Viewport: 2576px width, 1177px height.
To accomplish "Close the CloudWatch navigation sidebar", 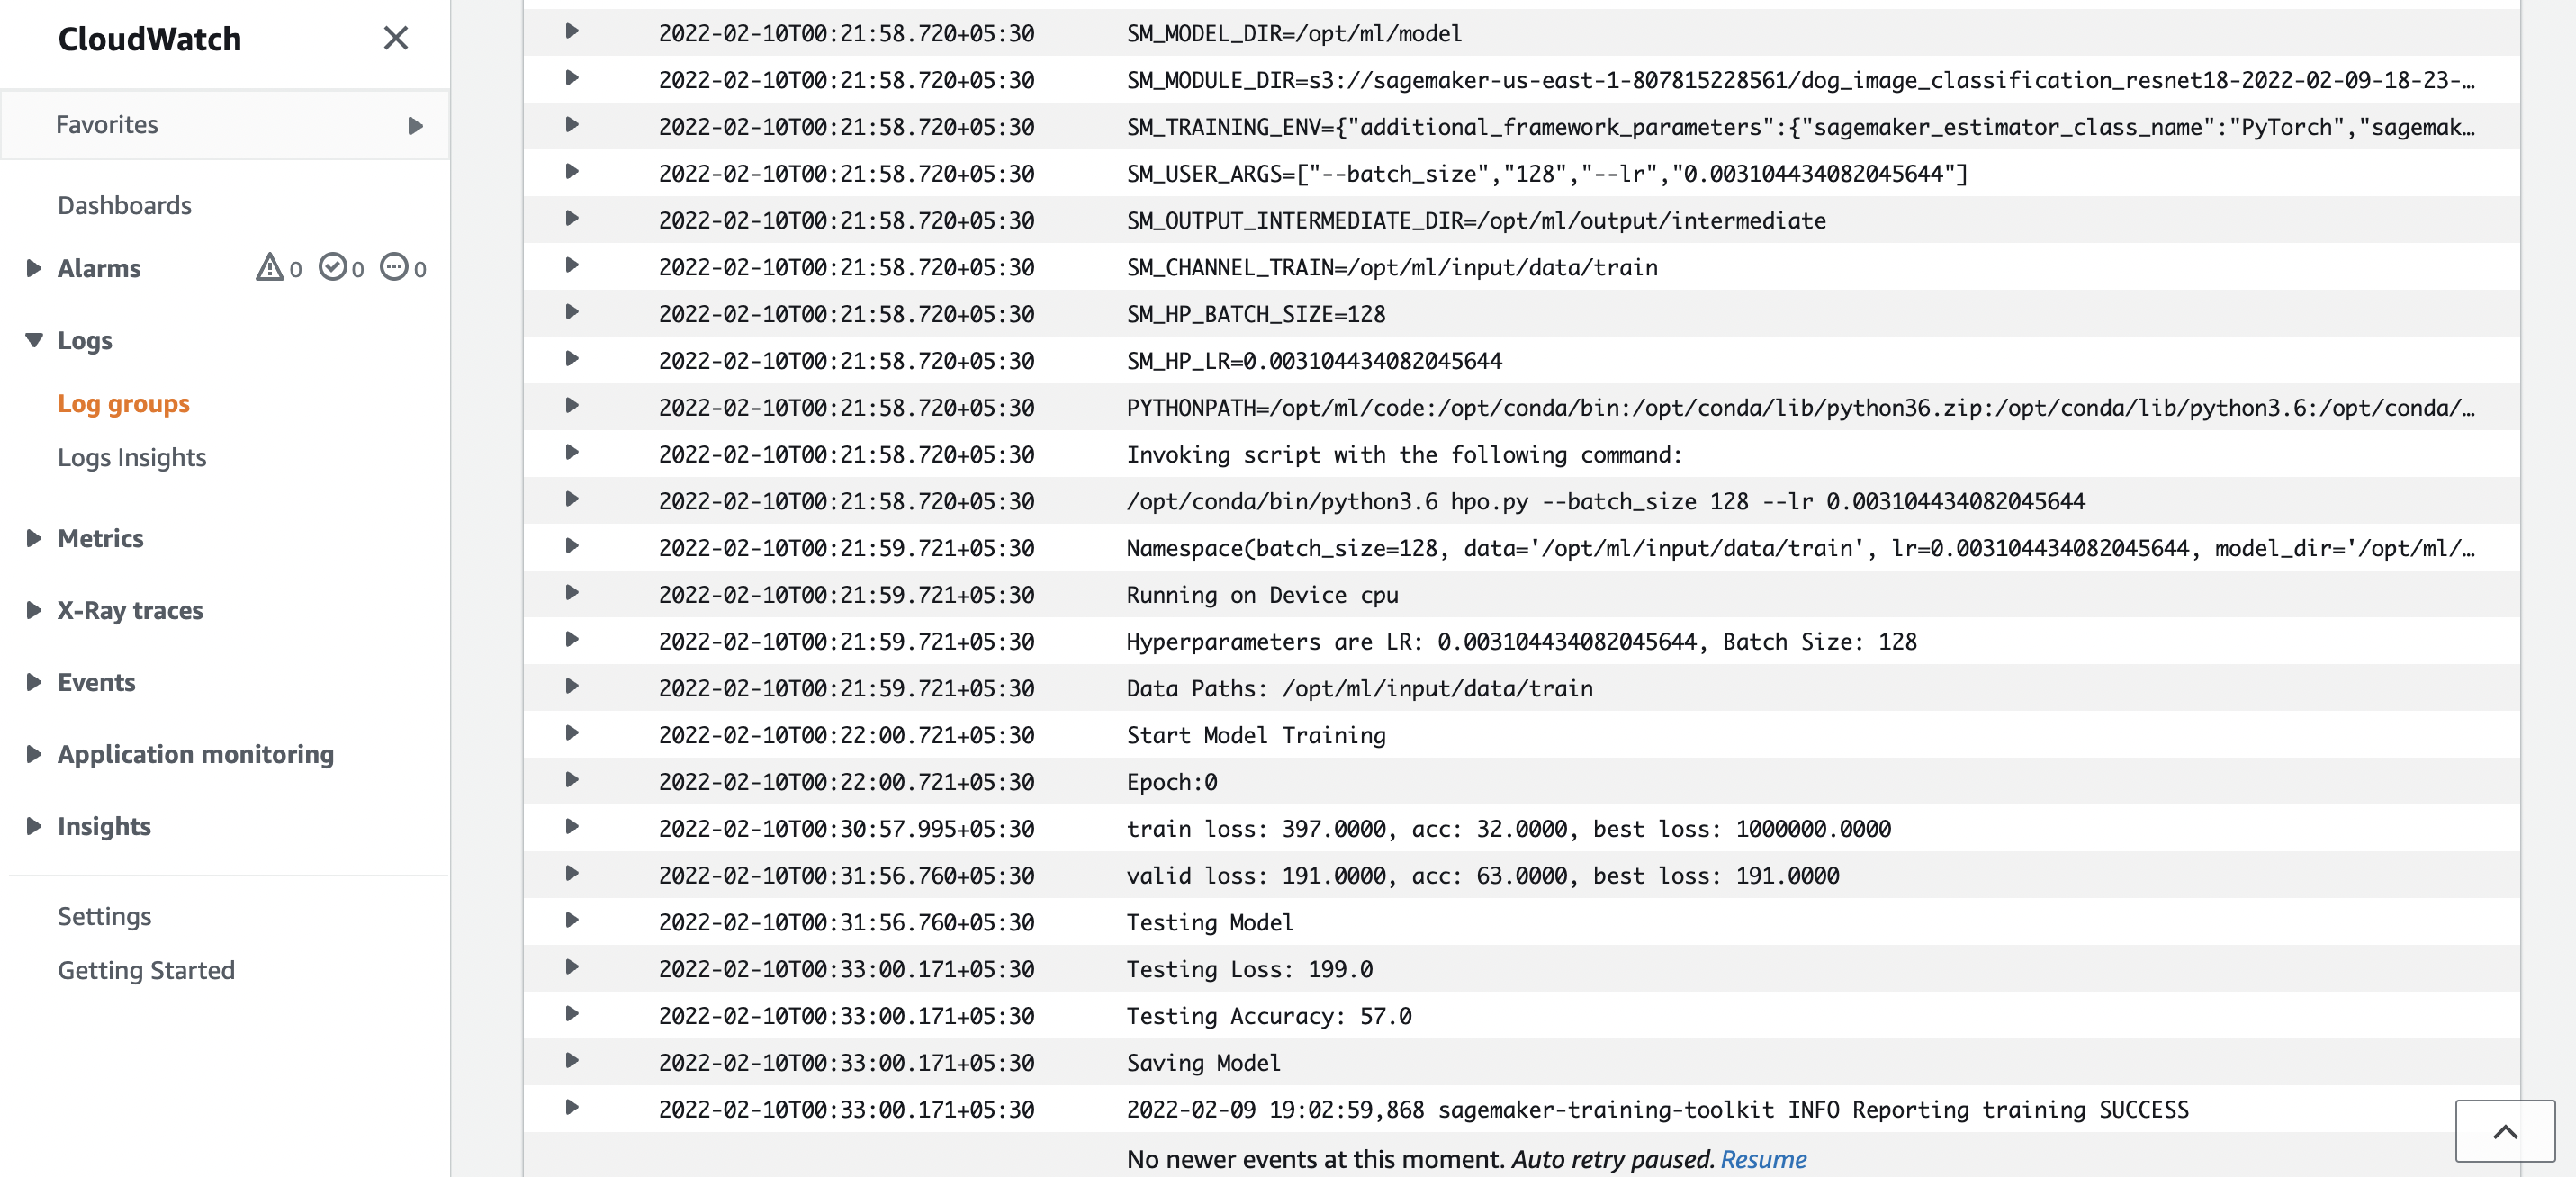I will 396,38.
